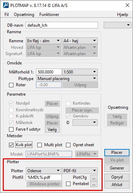
Task: Open the Opsætning menu
Action: coord(24,15)
